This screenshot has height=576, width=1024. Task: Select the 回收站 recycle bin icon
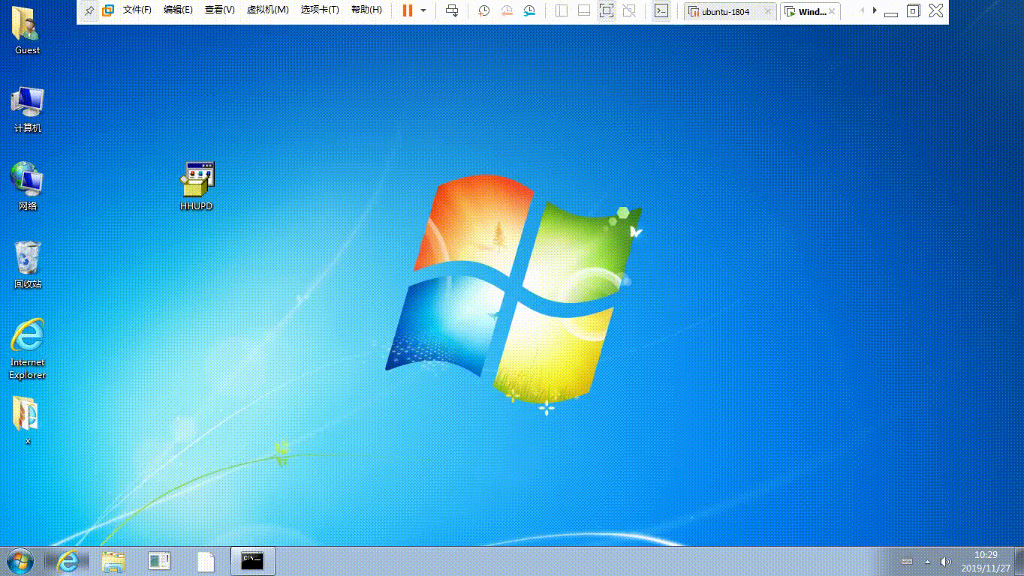pyautogui.click(x=28, y=265)
